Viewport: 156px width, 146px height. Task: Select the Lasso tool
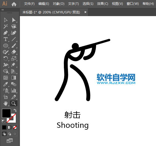(14, 27)
